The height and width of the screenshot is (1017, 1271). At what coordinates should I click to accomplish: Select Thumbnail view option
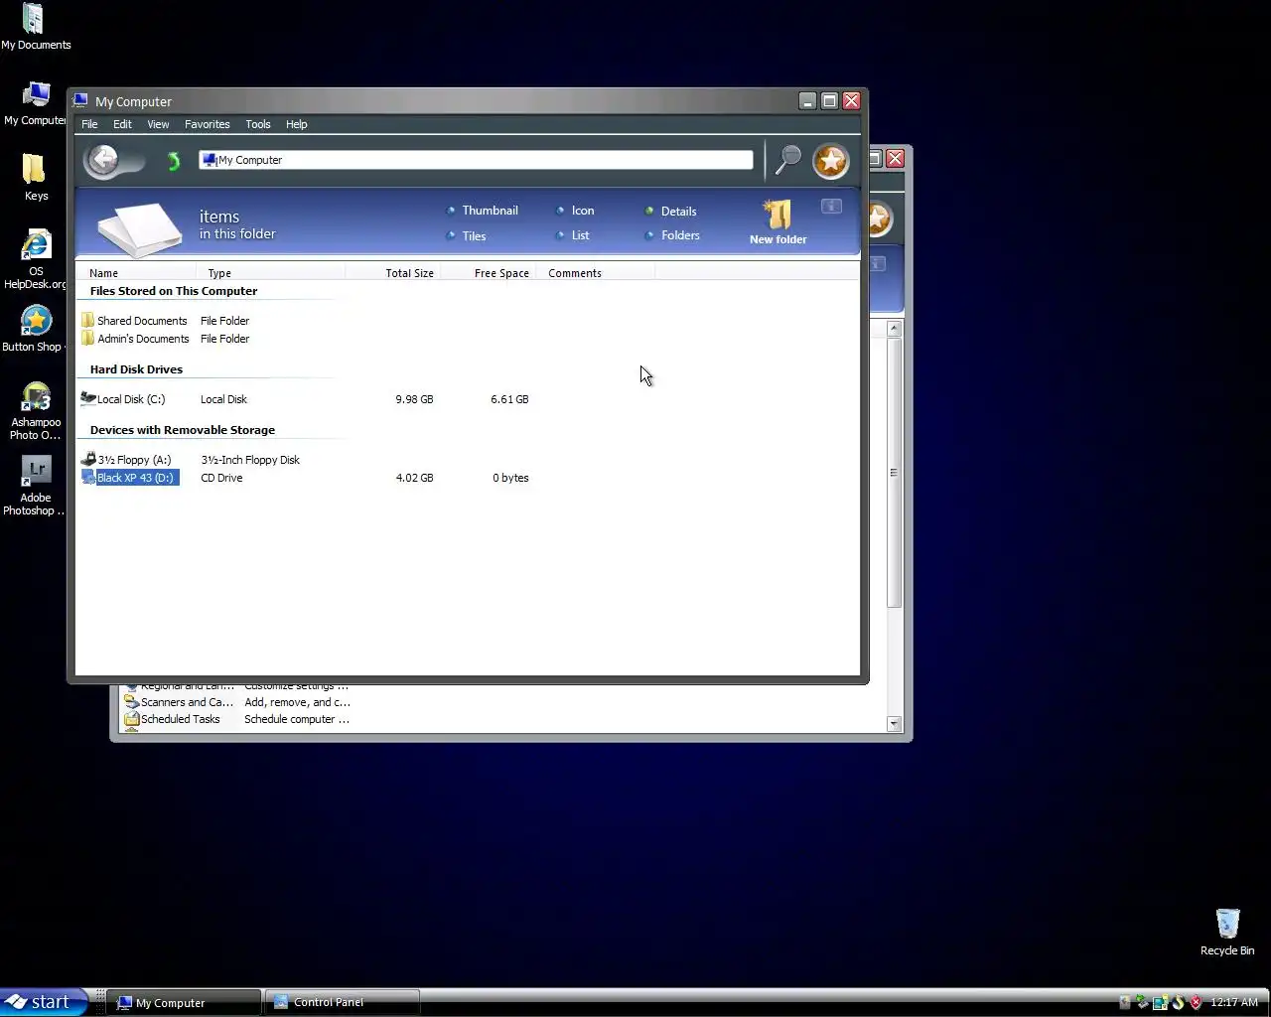click(483, 211)
